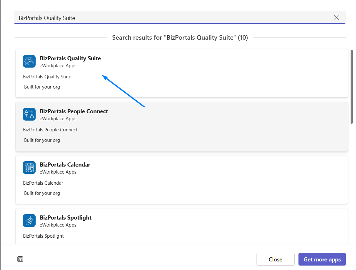Click the results list vertical scrollbar
356x270 pixels.
352,87
